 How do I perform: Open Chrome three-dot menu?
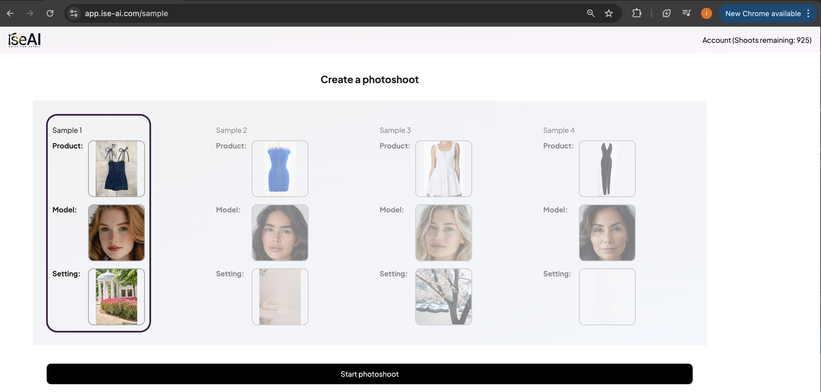tap(808, 13)
